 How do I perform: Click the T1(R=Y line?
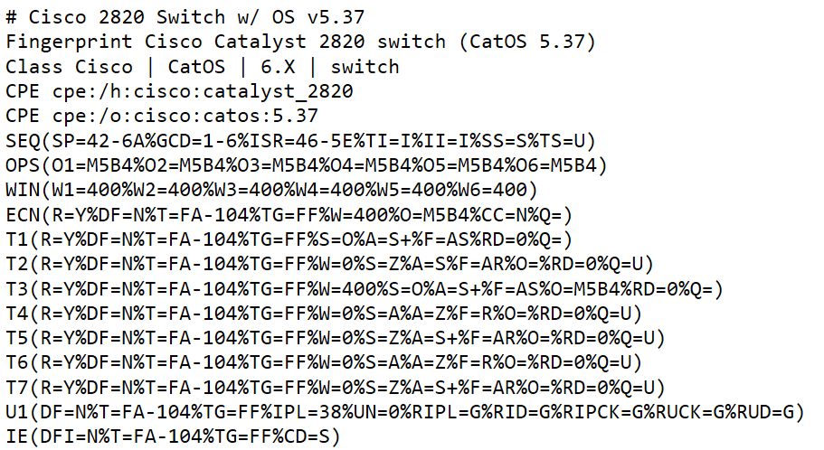click(289, 239)
